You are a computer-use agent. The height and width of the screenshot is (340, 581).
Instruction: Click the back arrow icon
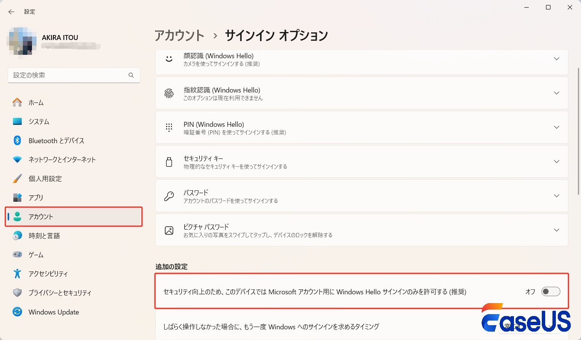11,12
